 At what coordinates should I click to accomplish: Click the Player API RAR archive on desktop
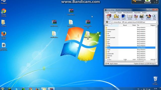[x=88, y=24]
